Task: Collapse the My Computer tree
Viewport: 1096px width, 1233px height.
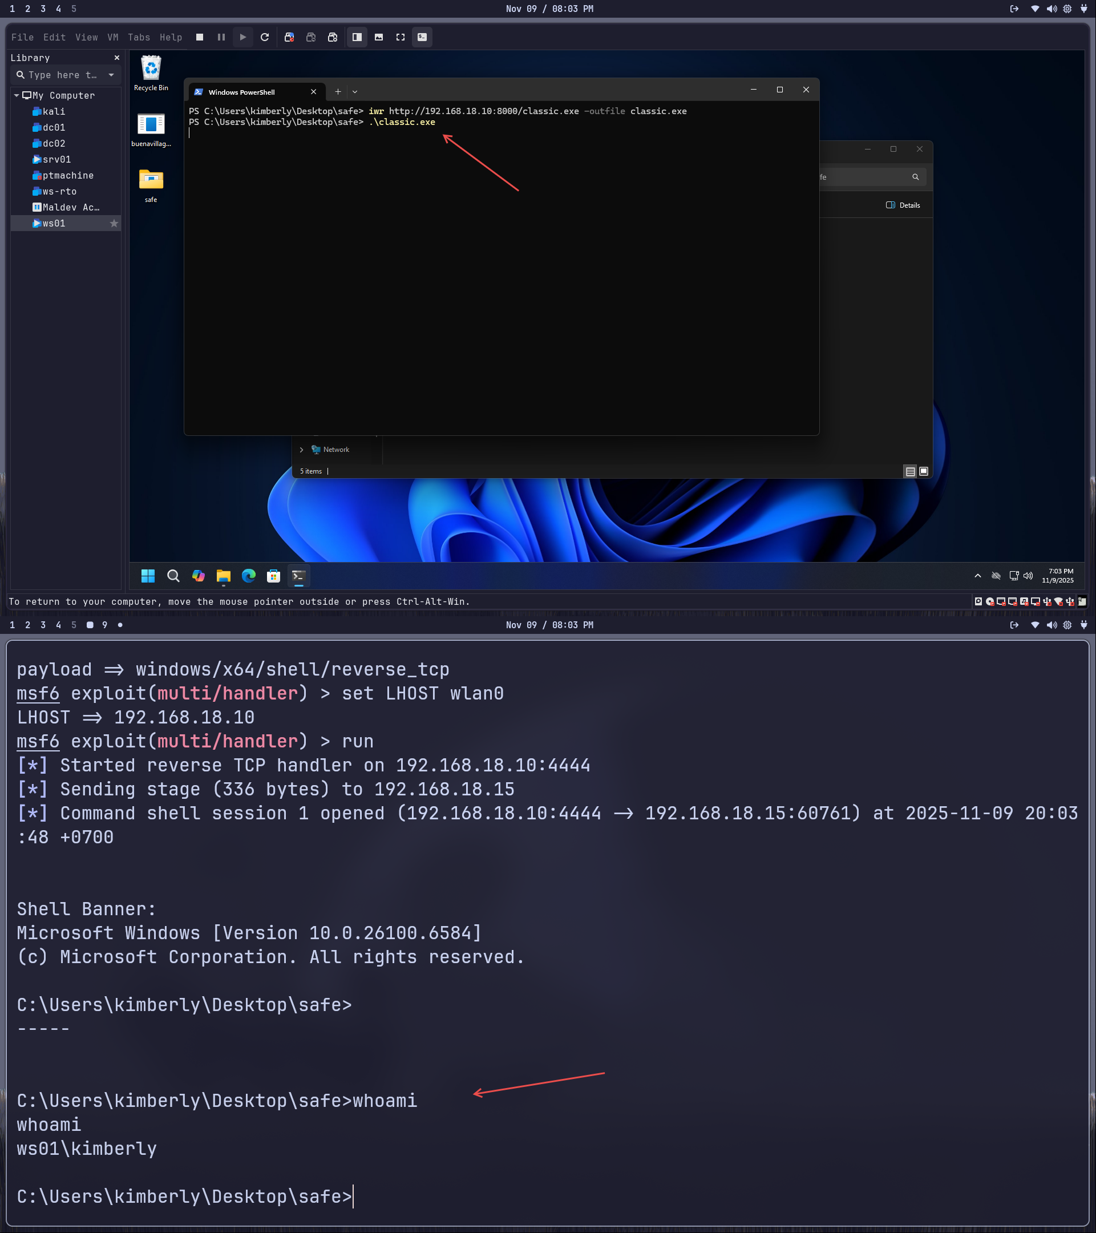Action: [17, 95]
